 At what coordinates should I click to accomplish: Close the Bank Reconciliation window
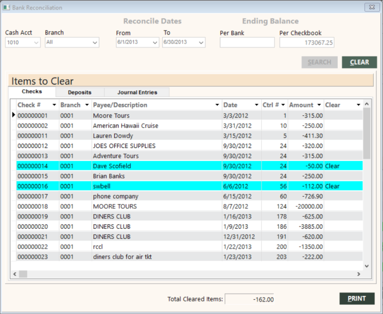click(372, 7)
